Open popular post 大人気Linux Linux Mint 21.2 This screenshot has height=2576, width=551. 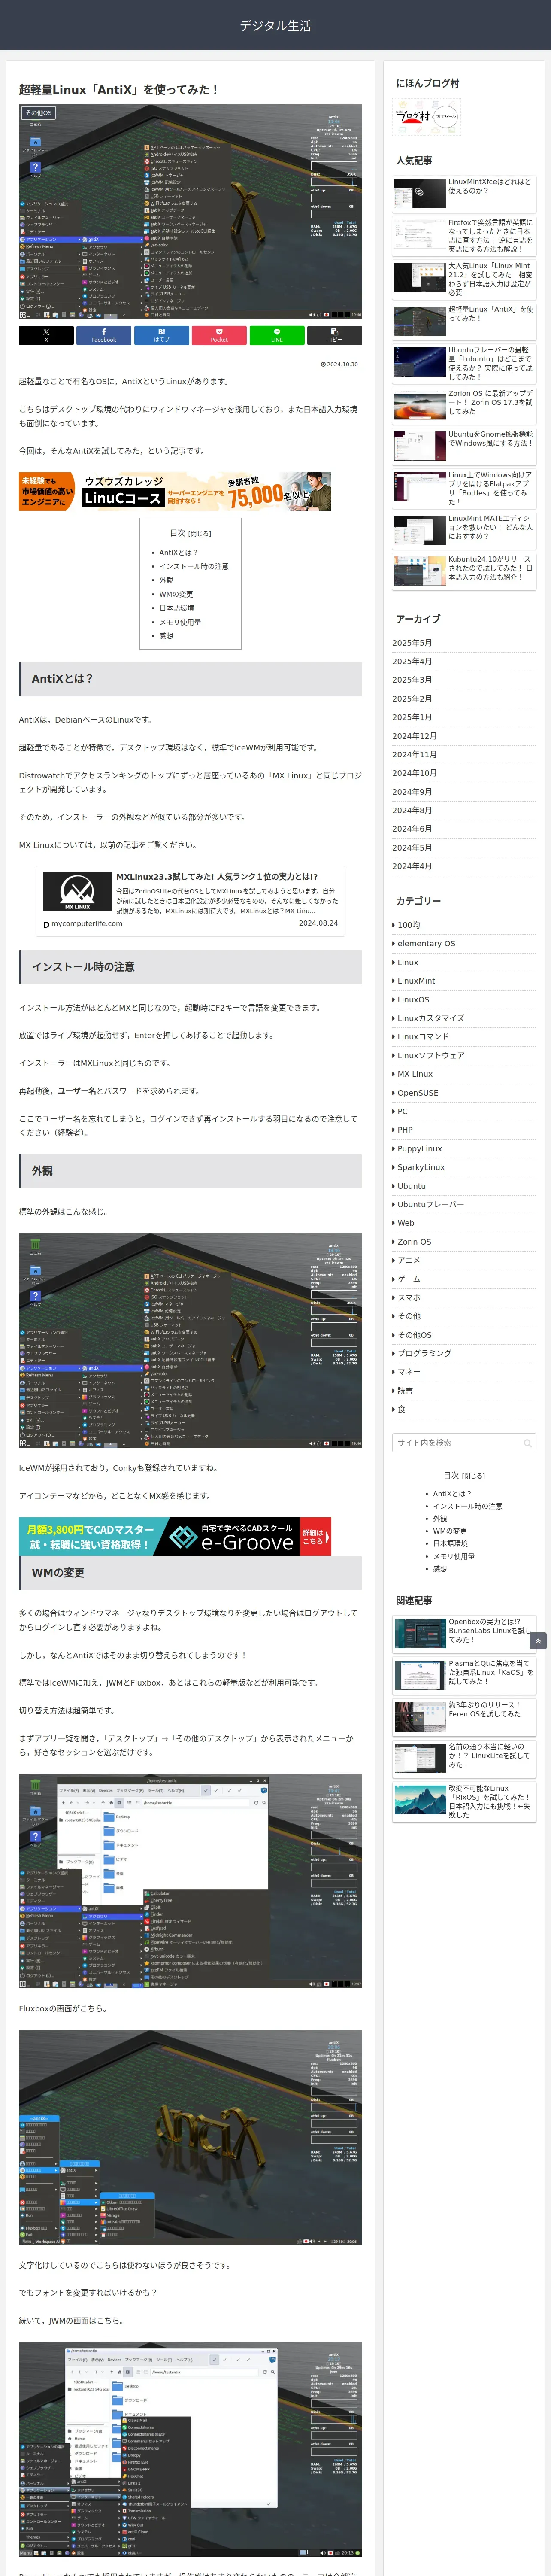(464, 279)
